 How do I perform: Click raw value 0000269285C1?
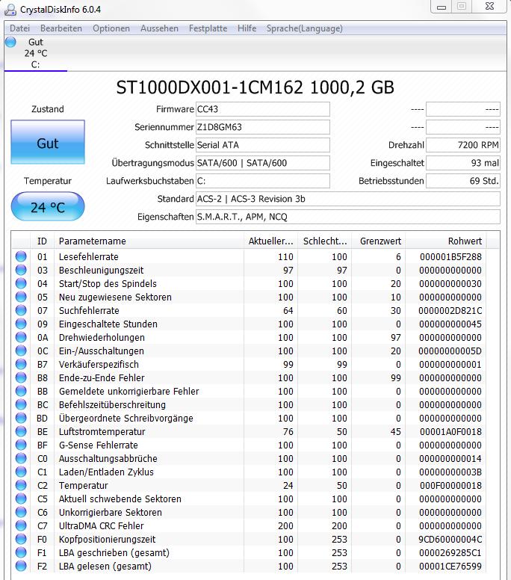point(450,552)
